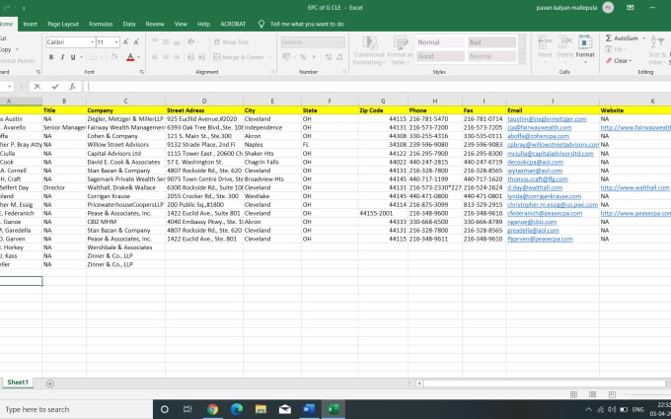671x419 pixels.
Task: Click the Borders icon
Action: click(x=94, y=57)
